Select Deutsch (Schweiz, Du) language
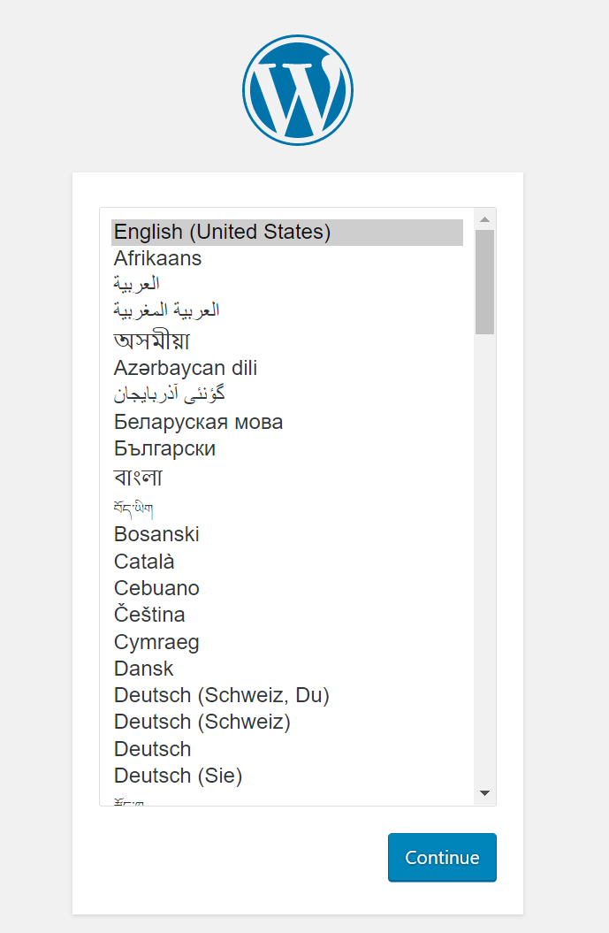 pos(287,695)
